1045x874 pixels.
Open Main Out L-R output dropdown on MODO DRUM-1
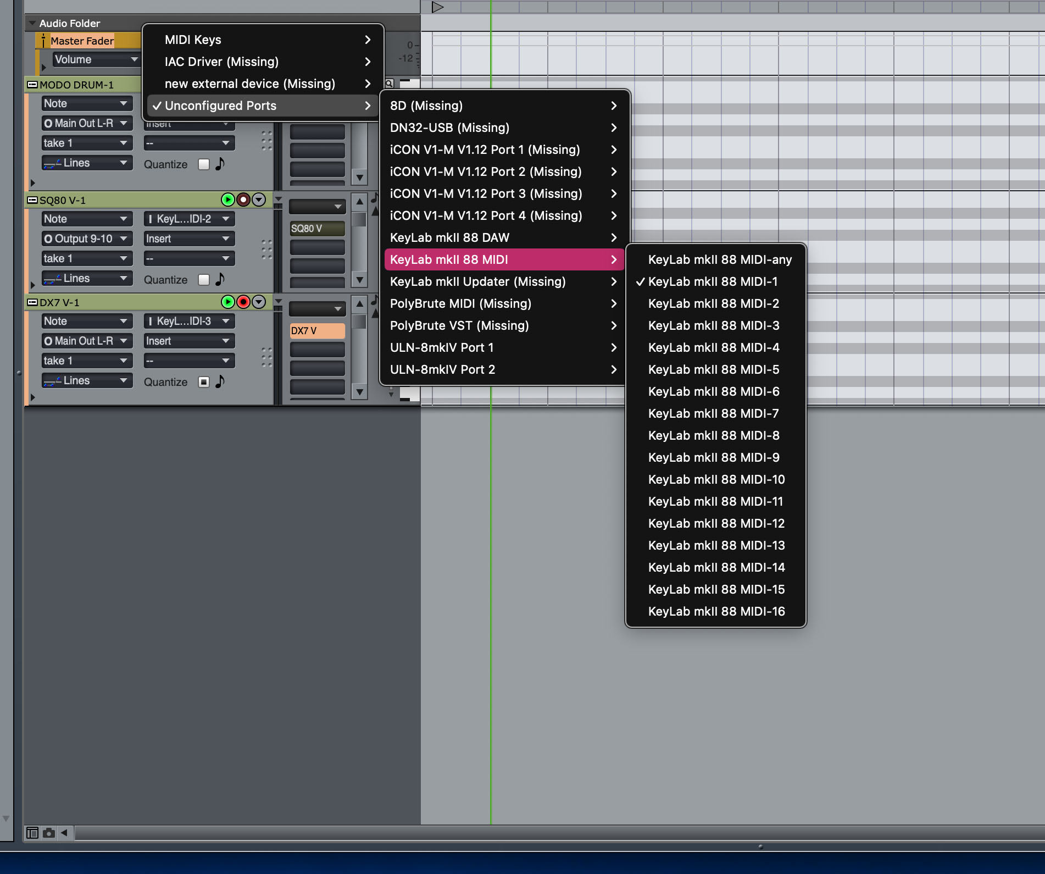coord(87,123)
